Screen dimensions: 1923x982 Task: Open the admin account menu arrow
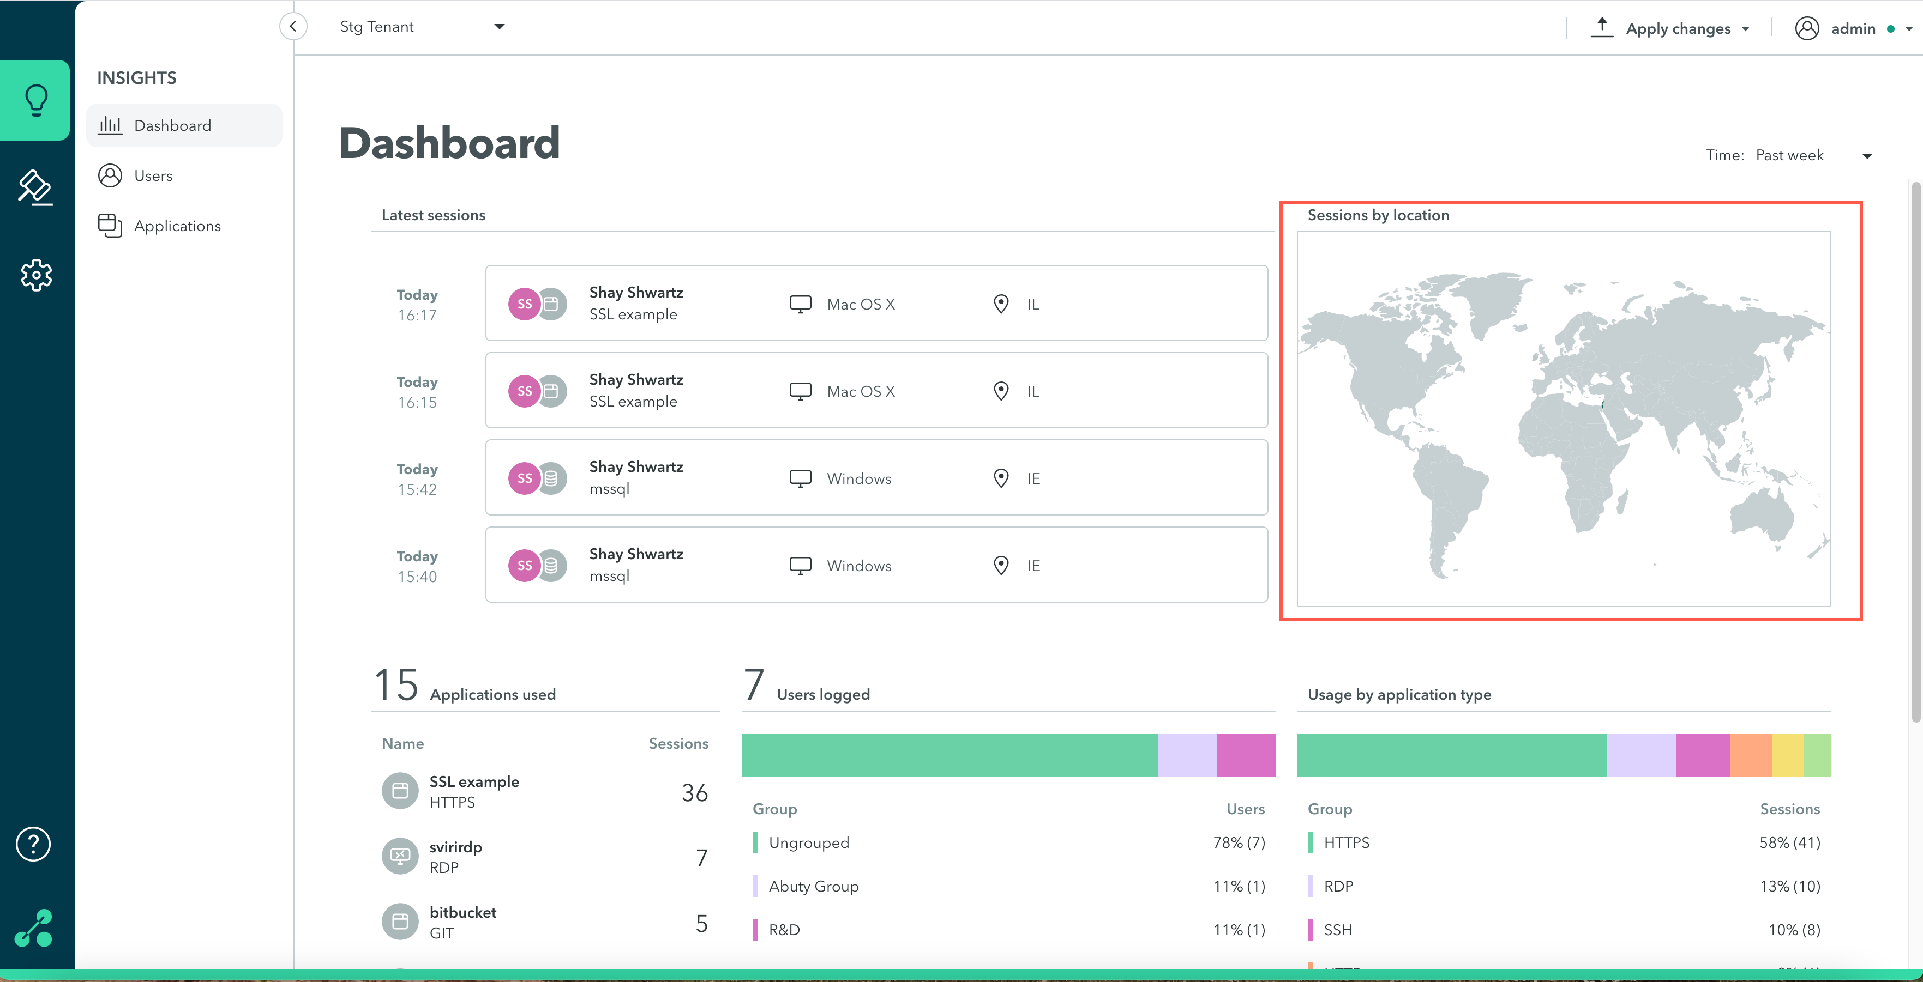coord(1909,29)
